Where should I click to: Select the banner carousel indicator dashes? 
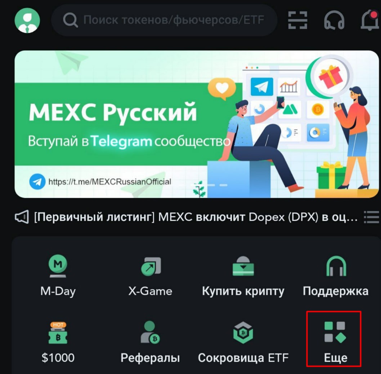click(x=211, y=185)
